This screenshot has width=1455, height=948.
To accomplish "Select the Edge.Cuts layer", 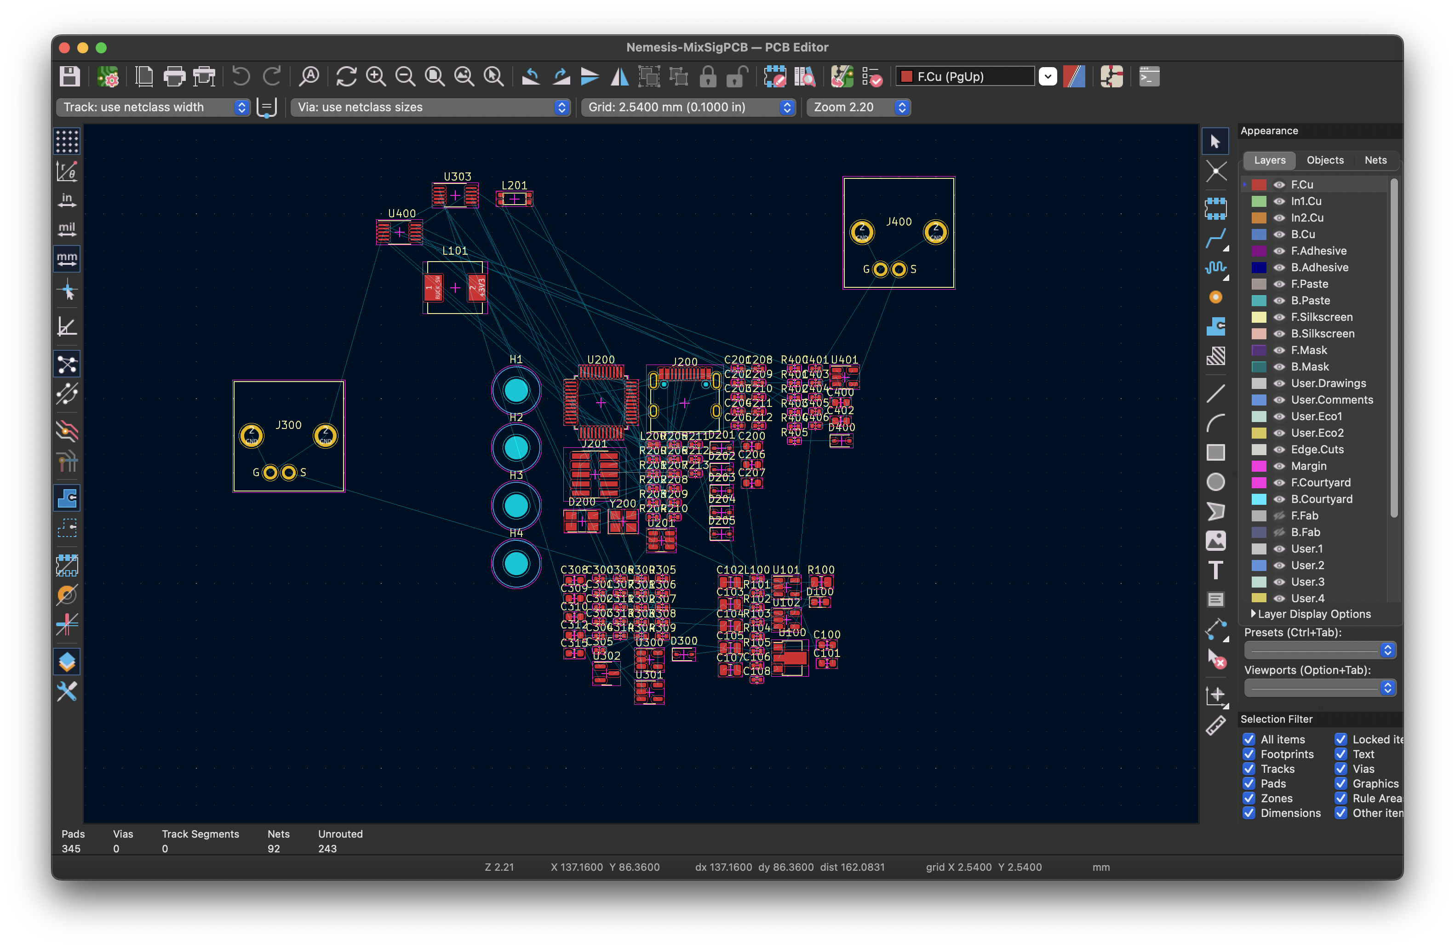I will [1317, 449].
